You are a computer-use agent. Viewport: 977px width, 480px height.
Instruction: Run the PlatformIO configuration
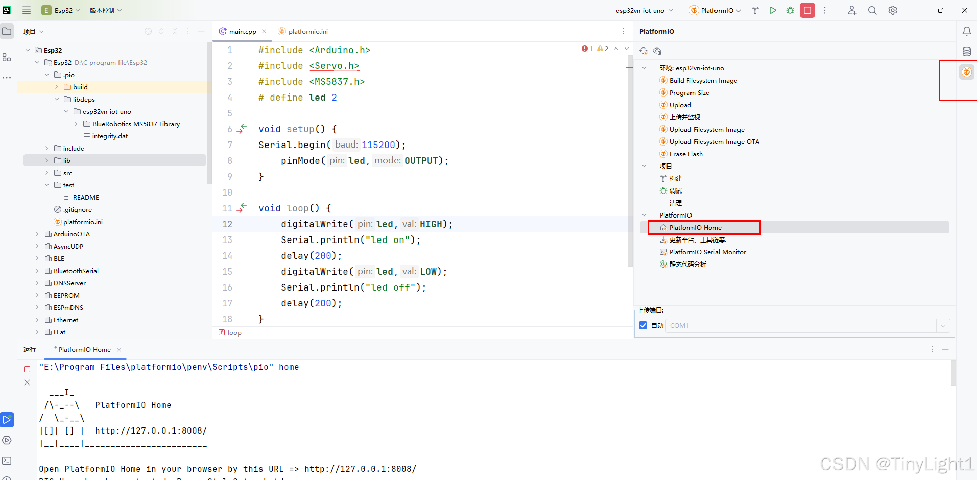click(x=773, y=10)
